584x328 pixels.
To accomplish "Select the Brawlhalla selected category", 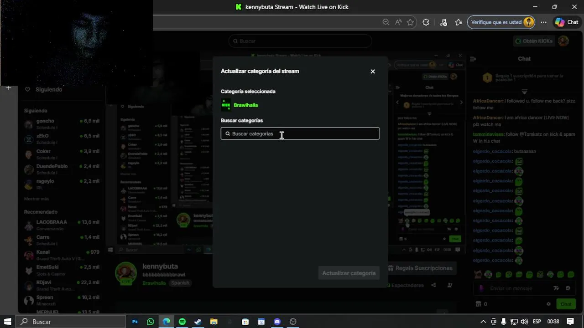I will point(240,105).
